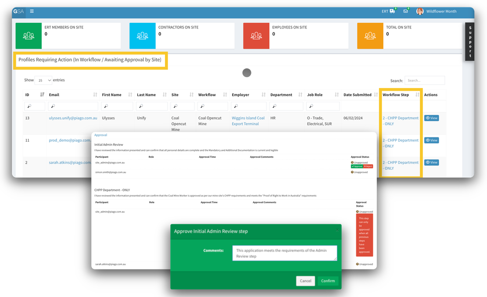Viewport: 487px width, 297px height.
Task: Confirm the Initial Admin Review approval
Action: 328,281
